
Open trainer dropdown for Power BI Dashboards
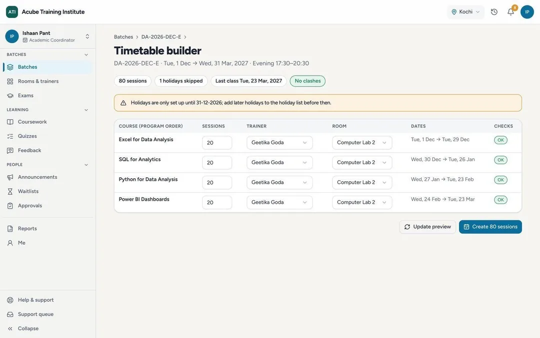[279, 202]
